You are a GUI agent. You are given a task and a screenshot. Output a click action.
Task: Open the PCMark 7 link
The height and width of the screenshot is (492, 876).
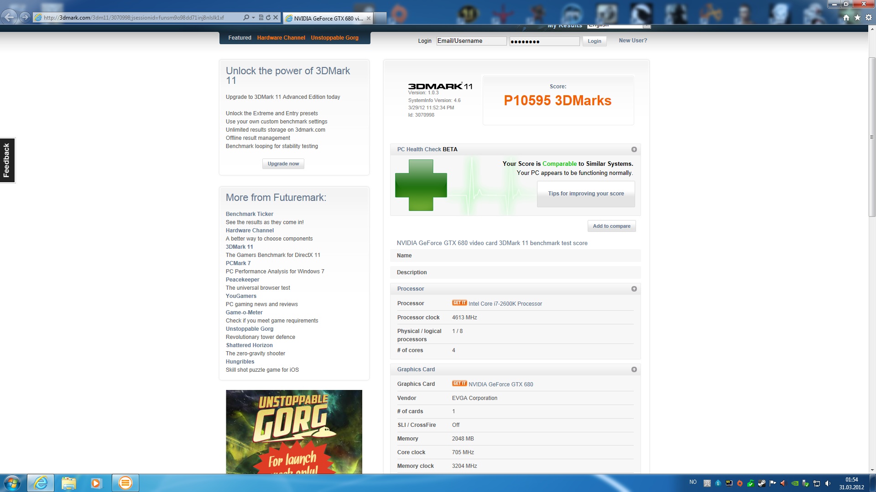[238, 263]
